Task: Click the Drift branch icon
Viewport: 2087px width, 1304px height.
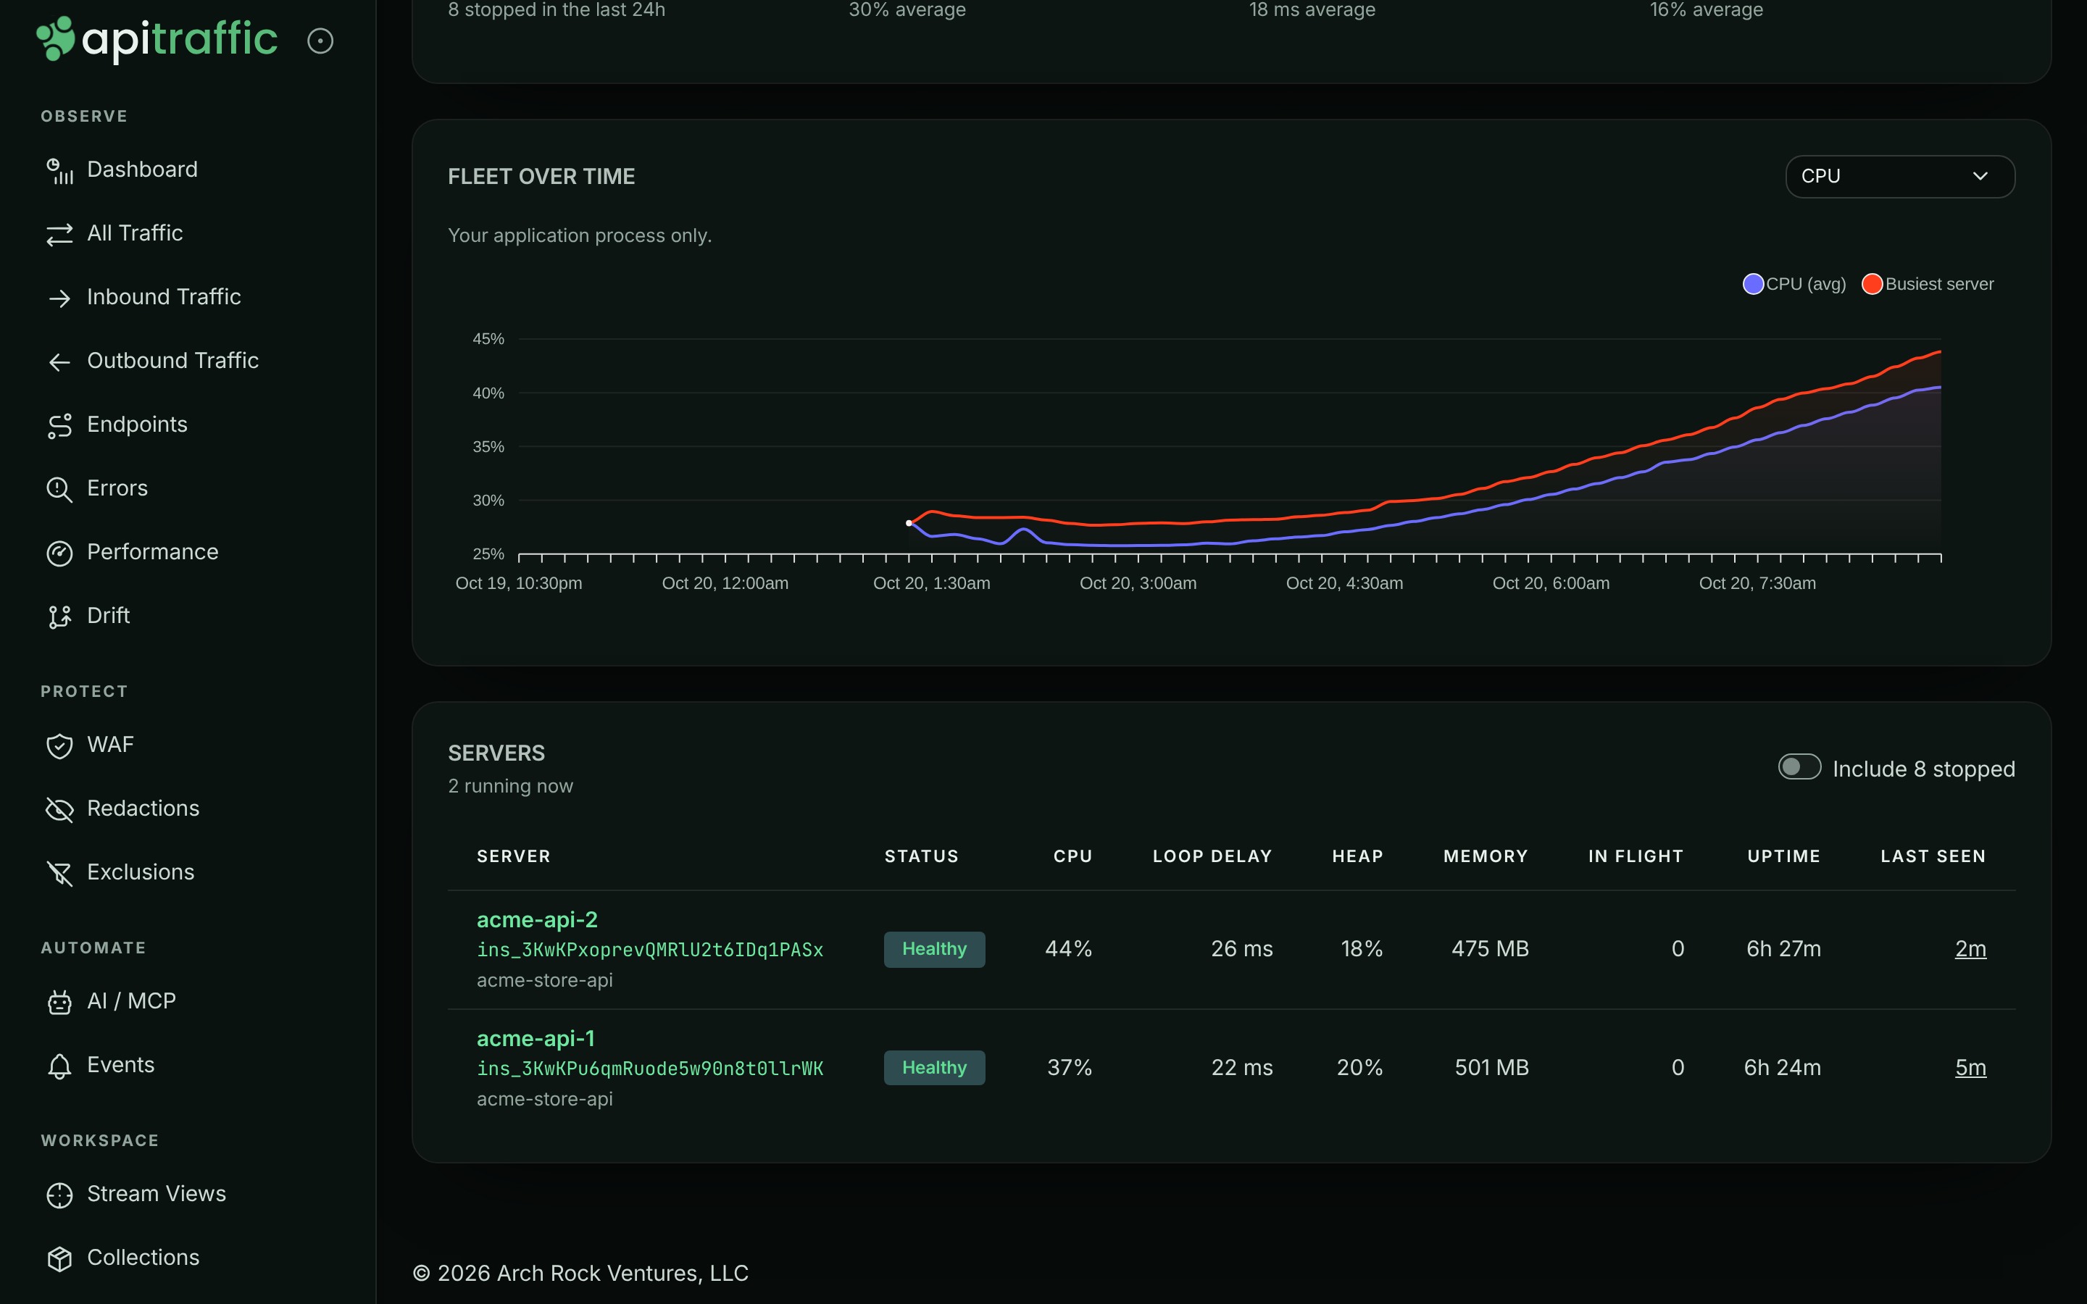Action: point(59,617)
